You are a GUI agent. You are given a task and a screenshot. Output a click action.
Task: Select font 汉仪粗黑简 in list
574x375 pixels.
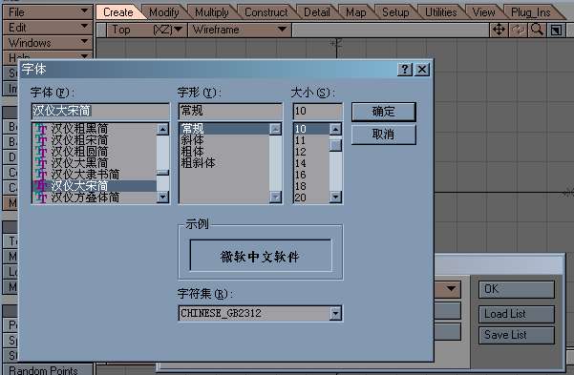95,129
